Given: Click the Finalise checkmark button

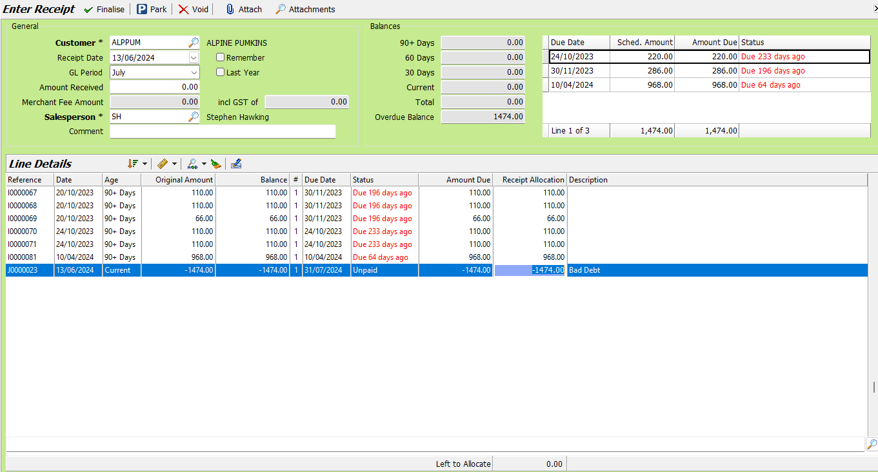Looking at the screenshot, I should 104,9.
